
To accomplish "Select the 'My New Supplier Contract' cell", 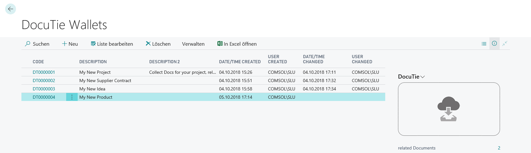I will pos(105,80).
